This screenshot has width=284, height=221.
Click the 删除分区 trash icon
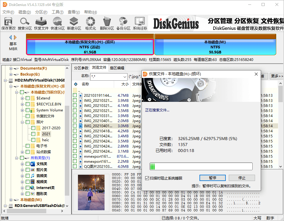(107, 23)
